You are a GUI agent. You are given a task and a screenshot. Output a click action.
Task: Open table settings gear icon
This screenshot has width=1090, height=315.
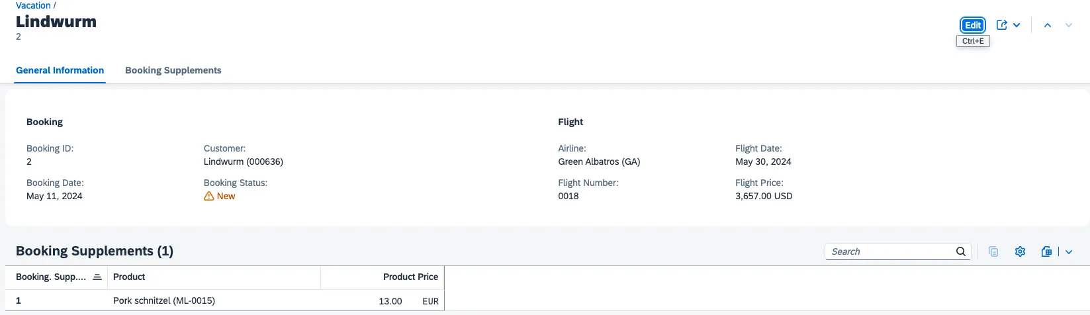pyautogui.click(x=1020, y=251)
